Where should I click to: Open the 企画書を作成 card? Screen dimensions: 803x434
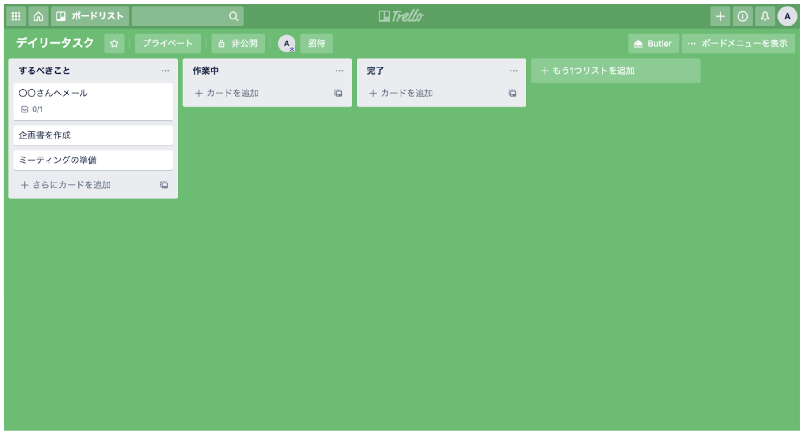pos(93,135)
